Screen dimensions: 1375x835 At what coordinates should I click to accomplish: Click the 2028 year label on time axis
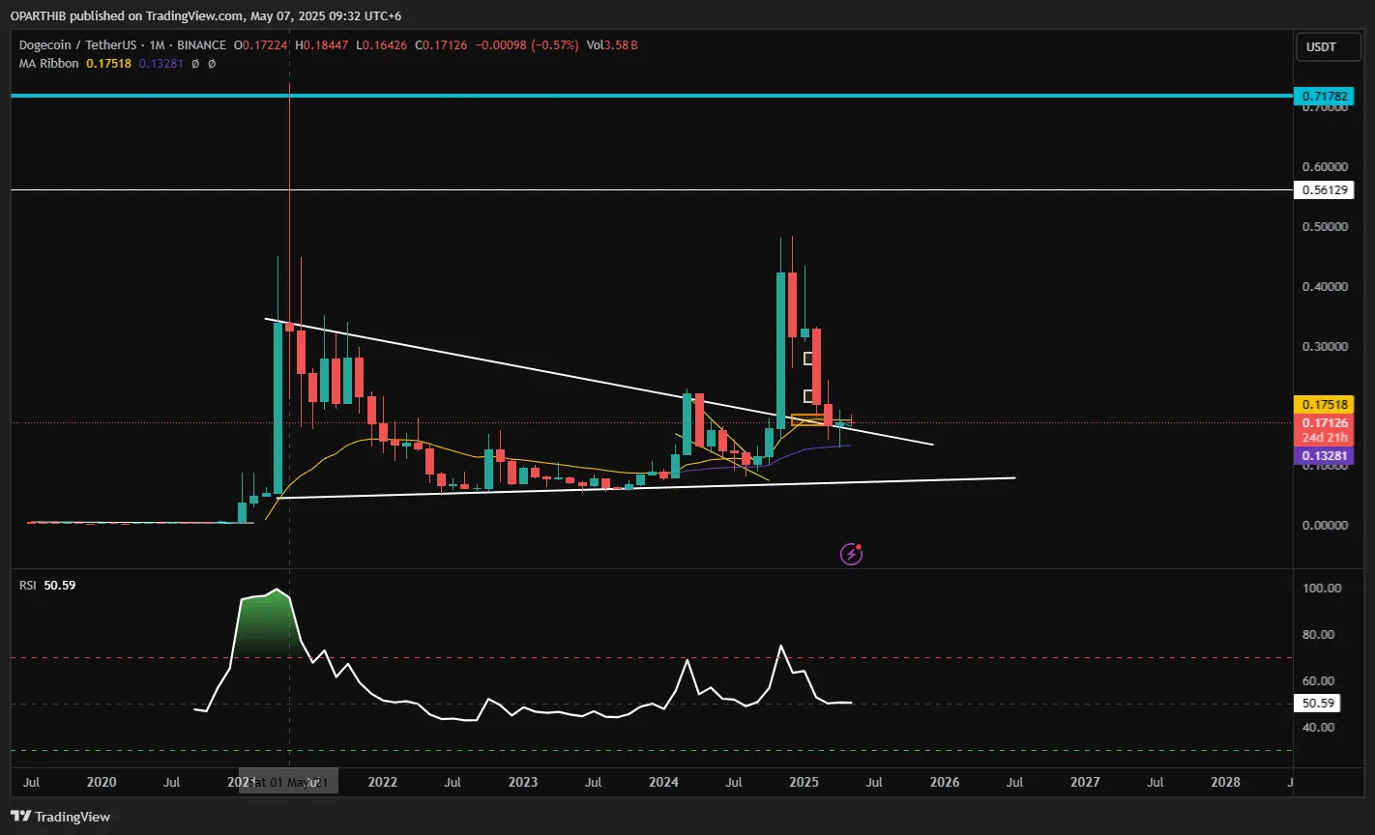pyautogui.click(x=1225, y=782)
